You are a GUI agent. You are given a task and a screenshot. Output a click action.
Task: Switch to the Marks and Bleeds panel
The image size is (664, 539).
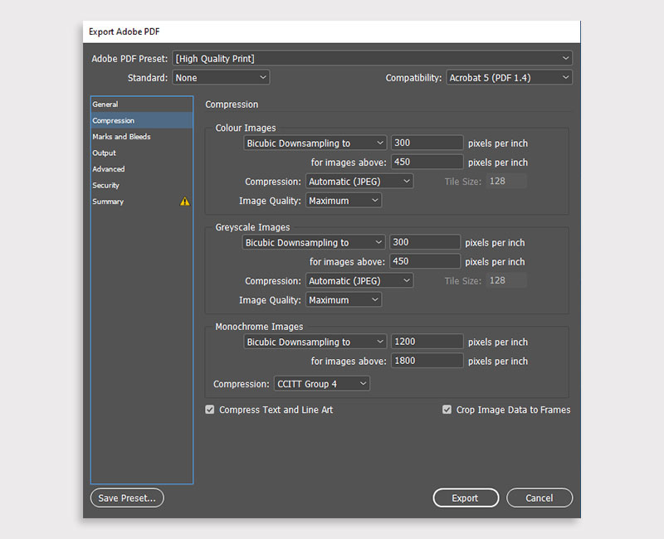pos(121,136)
